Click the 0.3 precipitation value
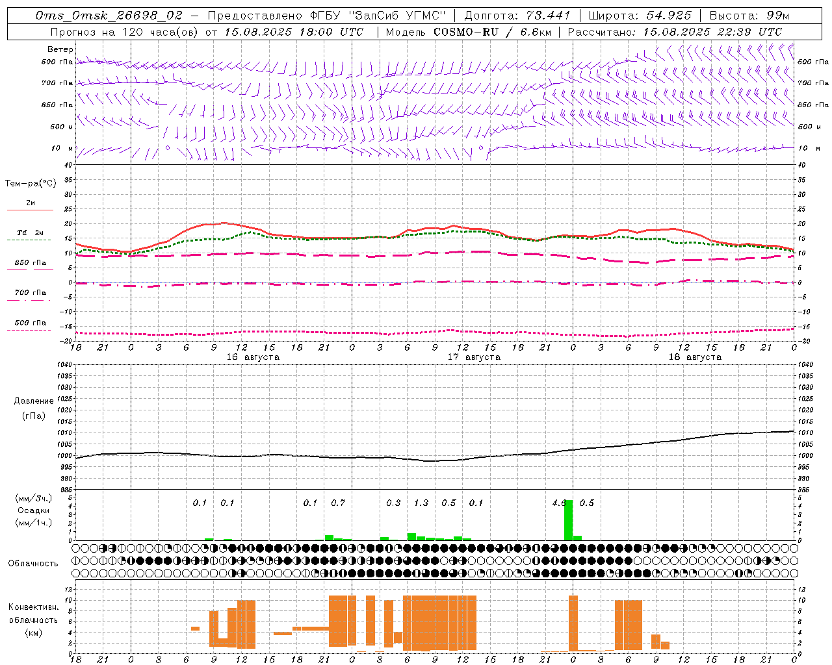 pos(393,503)
